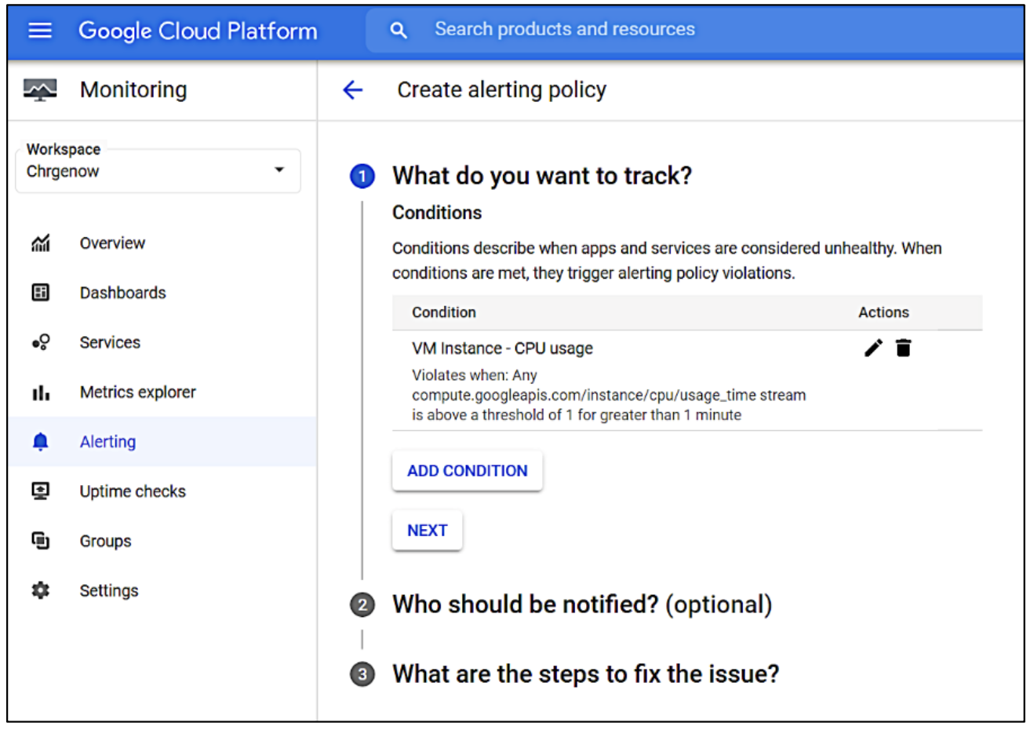Open the Dashboards section
The image size is (1034, 730).
[x=122, y=292]
